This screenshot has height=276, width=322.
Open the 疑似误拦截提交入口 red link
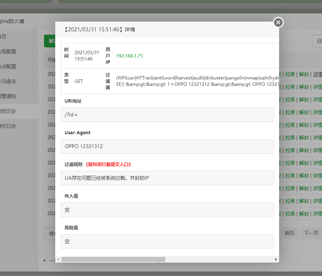[108, 164]
